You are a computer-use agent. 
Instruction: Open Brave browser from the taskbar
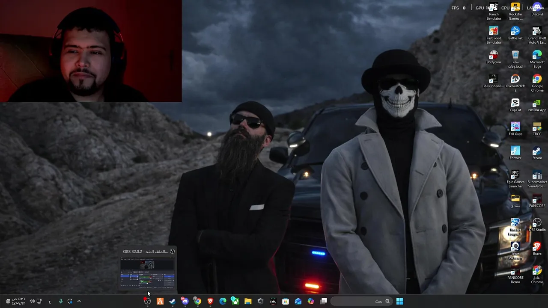pos(210,301)
